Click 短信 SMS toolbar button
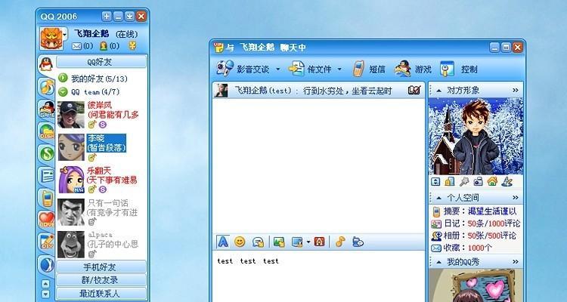Screen dimensions: 567x302 pos(369,69)
